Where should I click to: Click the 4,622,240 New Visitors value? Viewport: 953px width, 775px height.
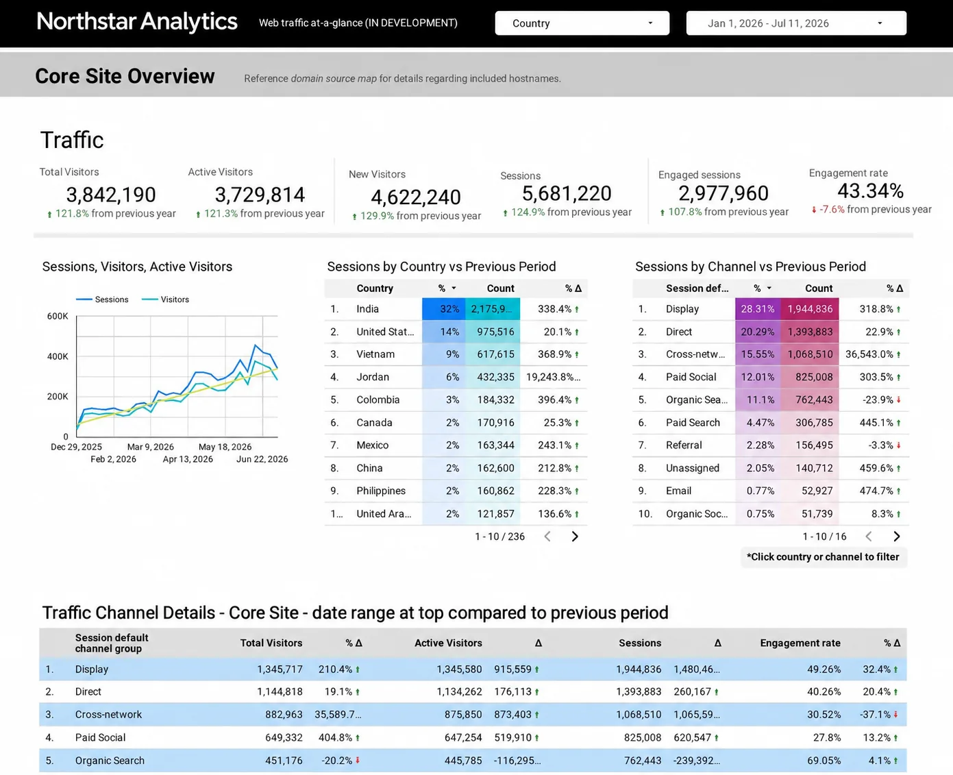coord(416,197)
